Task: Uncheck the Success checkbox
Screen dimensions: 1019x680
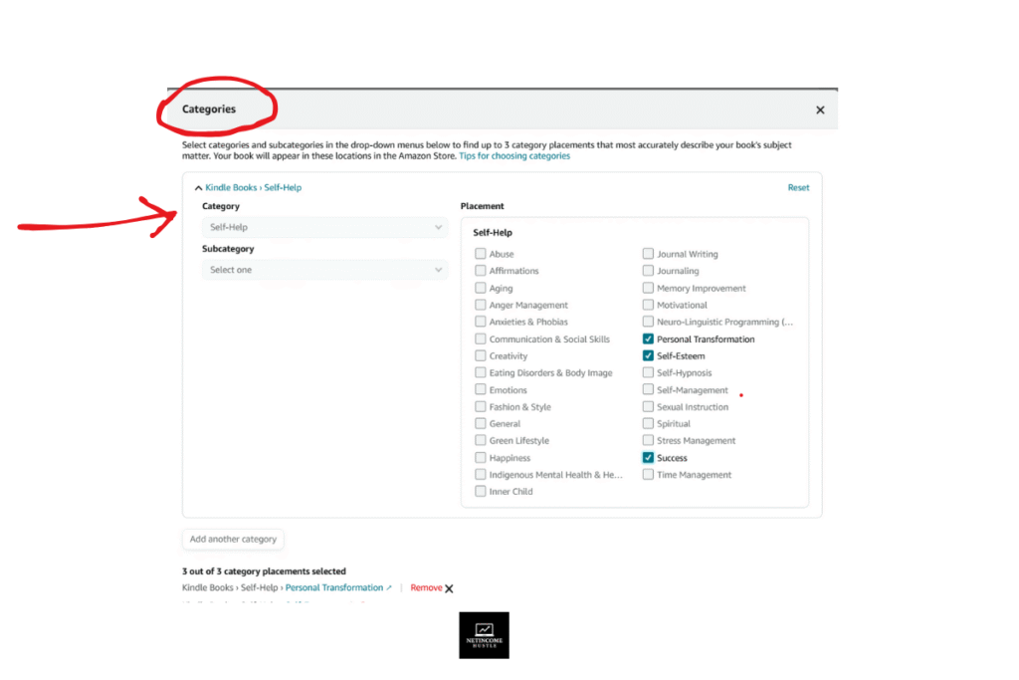Action: pos(648,458)
